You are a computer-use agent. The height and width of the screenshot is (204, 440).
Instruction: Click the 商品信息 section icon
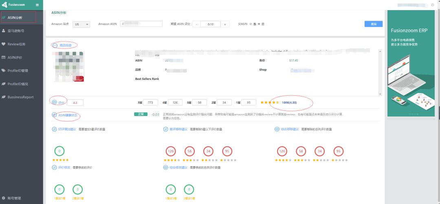55,45
